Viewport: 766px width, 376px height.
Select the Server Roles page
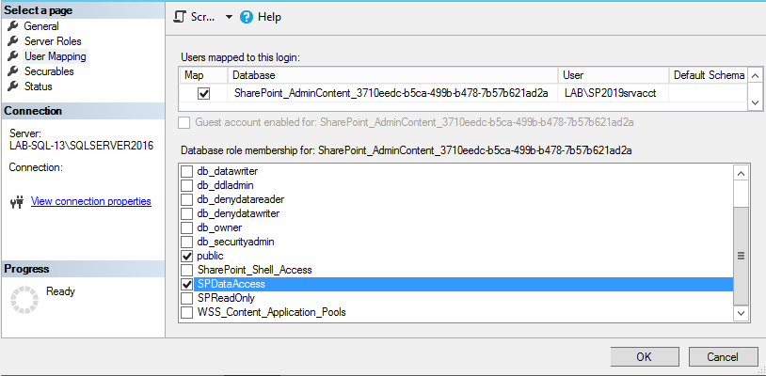53,41
